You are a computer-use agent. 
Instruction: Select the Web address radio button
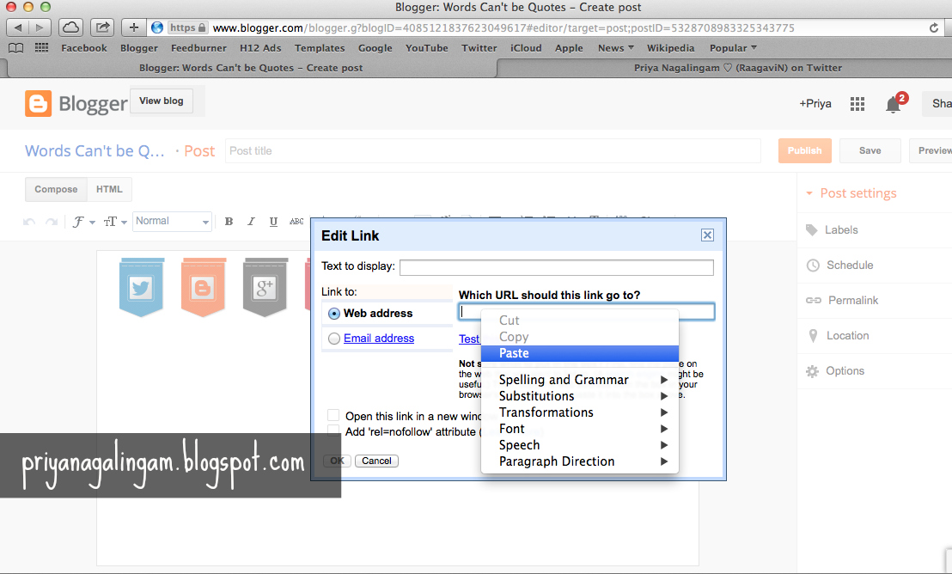pos(334,314)
